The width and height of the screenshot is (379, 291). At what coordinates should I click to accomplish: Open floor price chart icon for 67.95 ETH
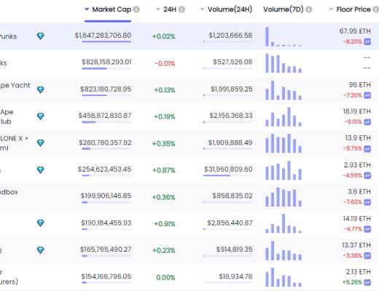[367, 41]
